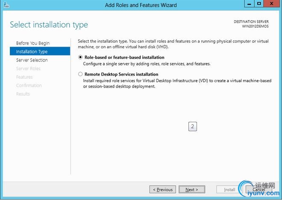Click the Select installation type heading

point(49,24)
